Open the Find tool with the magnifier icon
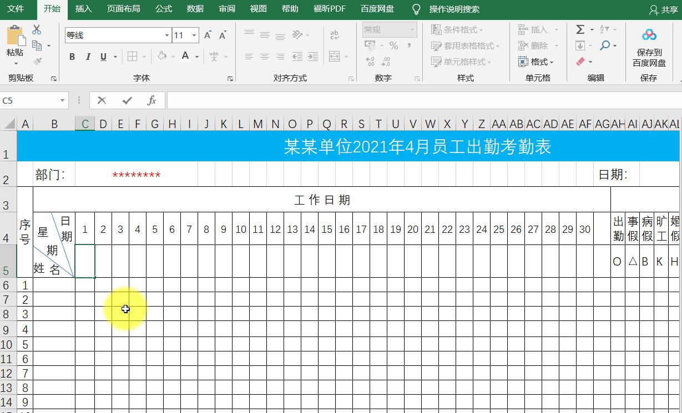 tap(604, 45)
